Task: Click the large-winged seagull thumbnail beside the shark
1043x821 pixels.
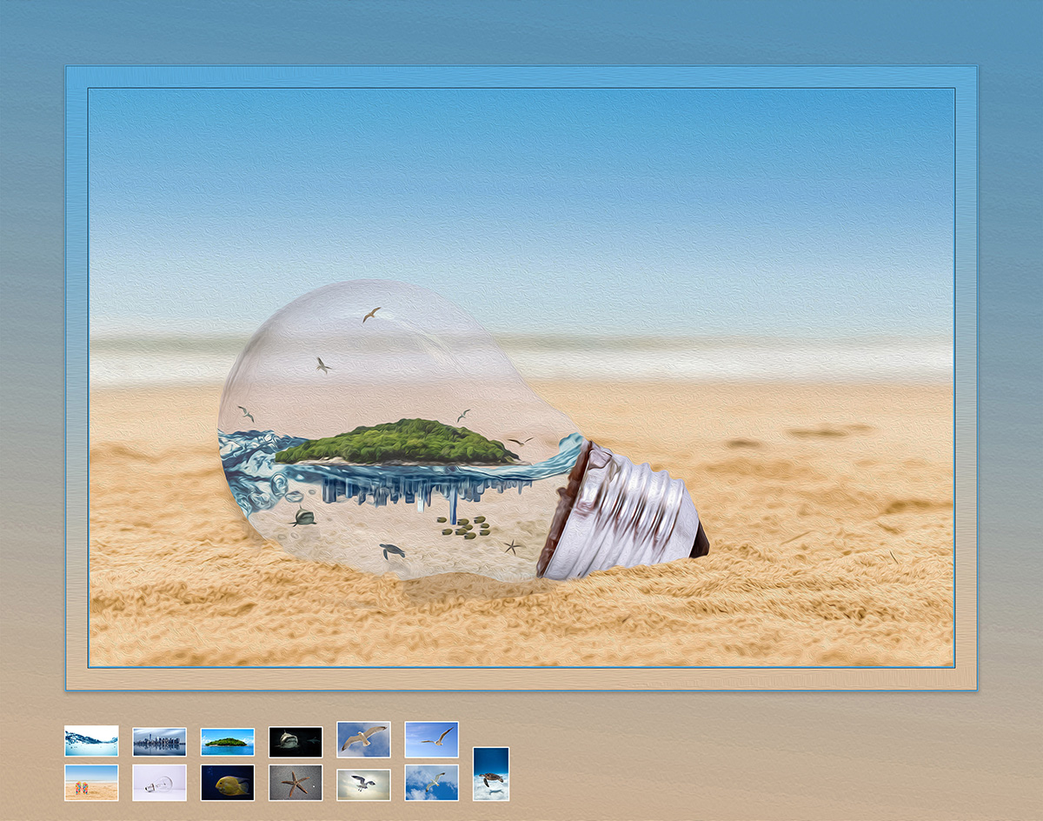Action: point(363,739)
